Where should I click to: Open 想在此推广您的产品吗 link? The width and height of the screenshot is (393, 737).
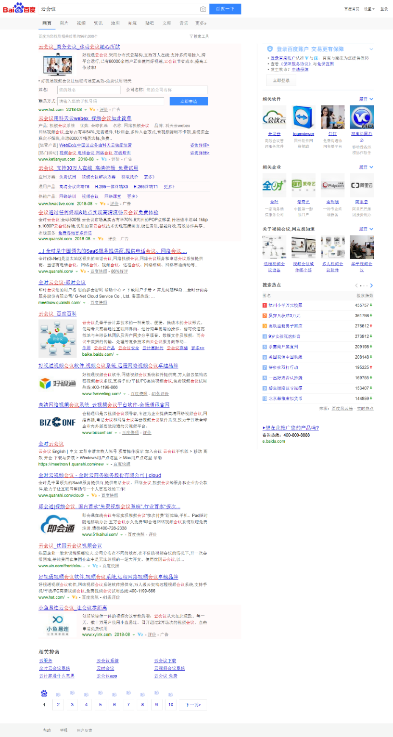(x=291, y=427)
